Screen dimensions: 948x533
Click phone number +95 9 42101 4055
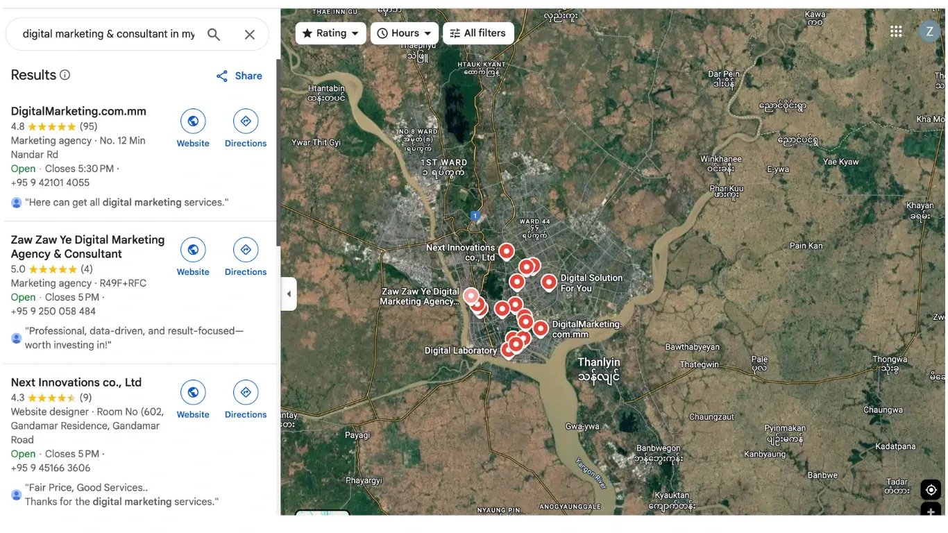(x=50, y=183)
